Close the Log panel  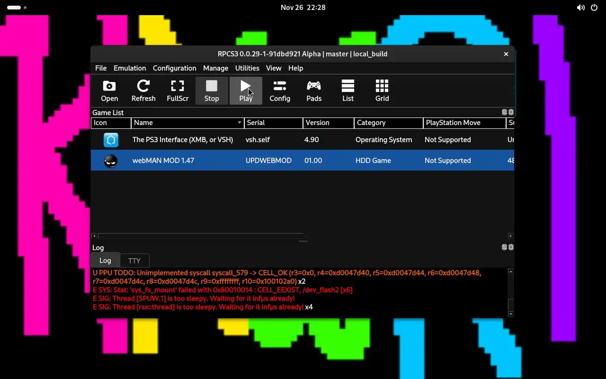[x=511, y=247]
